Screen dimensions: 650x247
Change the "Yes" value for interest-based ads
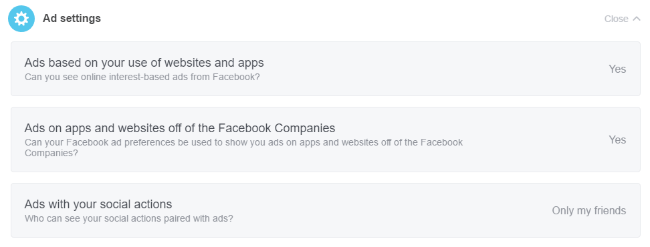pos(617,69)
